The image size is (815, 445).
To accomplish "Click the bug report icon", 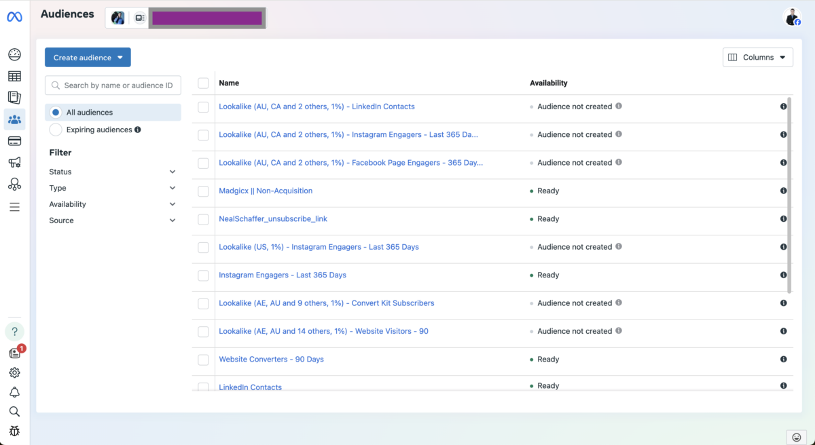I will pyautogui.click(x=14, y=431).
